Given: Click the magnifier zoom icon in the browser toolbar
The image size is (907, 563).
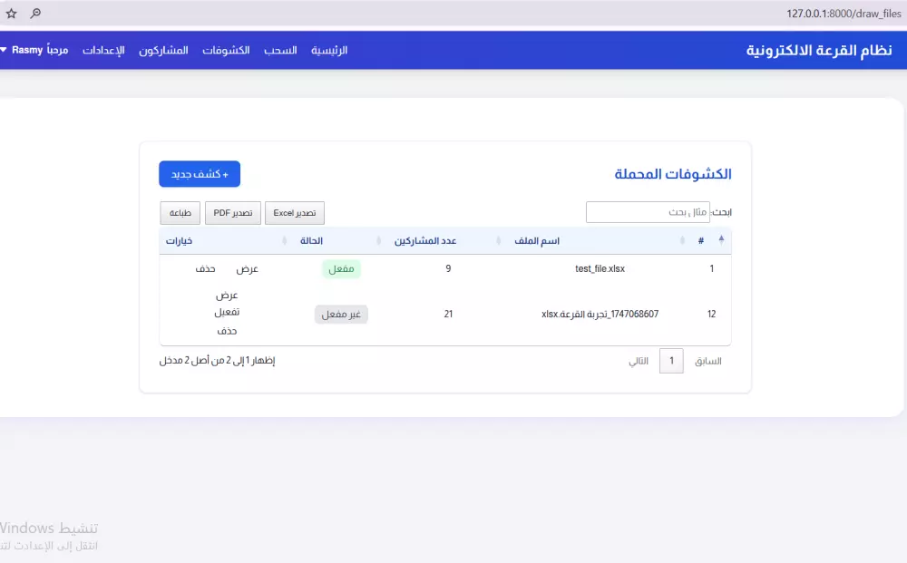Looking at the screenshot, I should point(35,14).
